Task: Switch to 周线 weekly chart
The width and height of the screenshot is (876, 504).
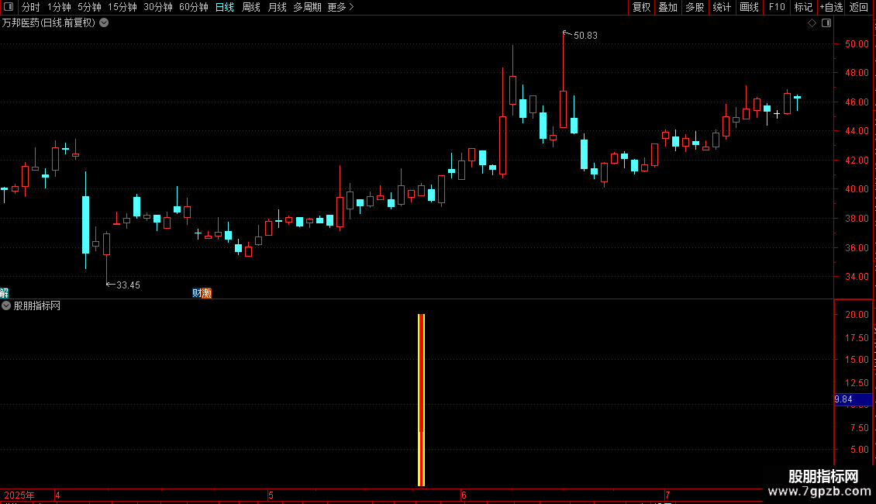Action: click(251, 7)
